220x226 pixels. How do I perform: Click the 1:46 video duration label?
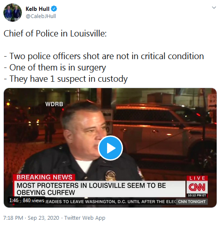(x=14, y=200)
